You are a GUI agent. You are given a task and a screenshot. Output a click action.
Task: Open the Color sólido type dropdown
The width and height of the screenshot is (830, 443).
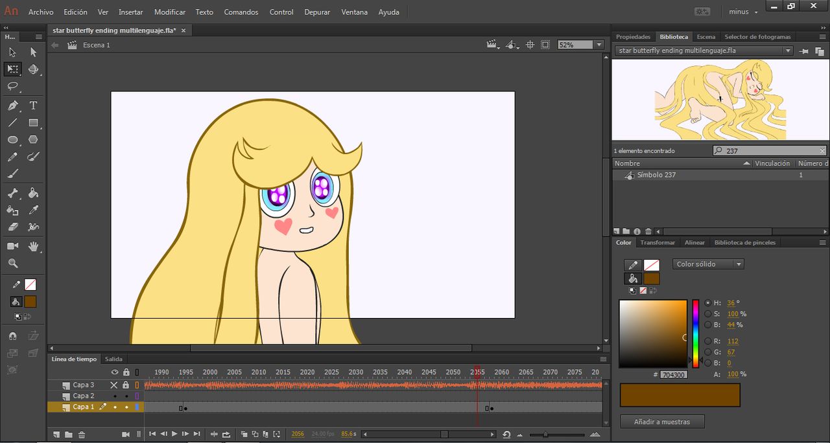click(709, 264)
